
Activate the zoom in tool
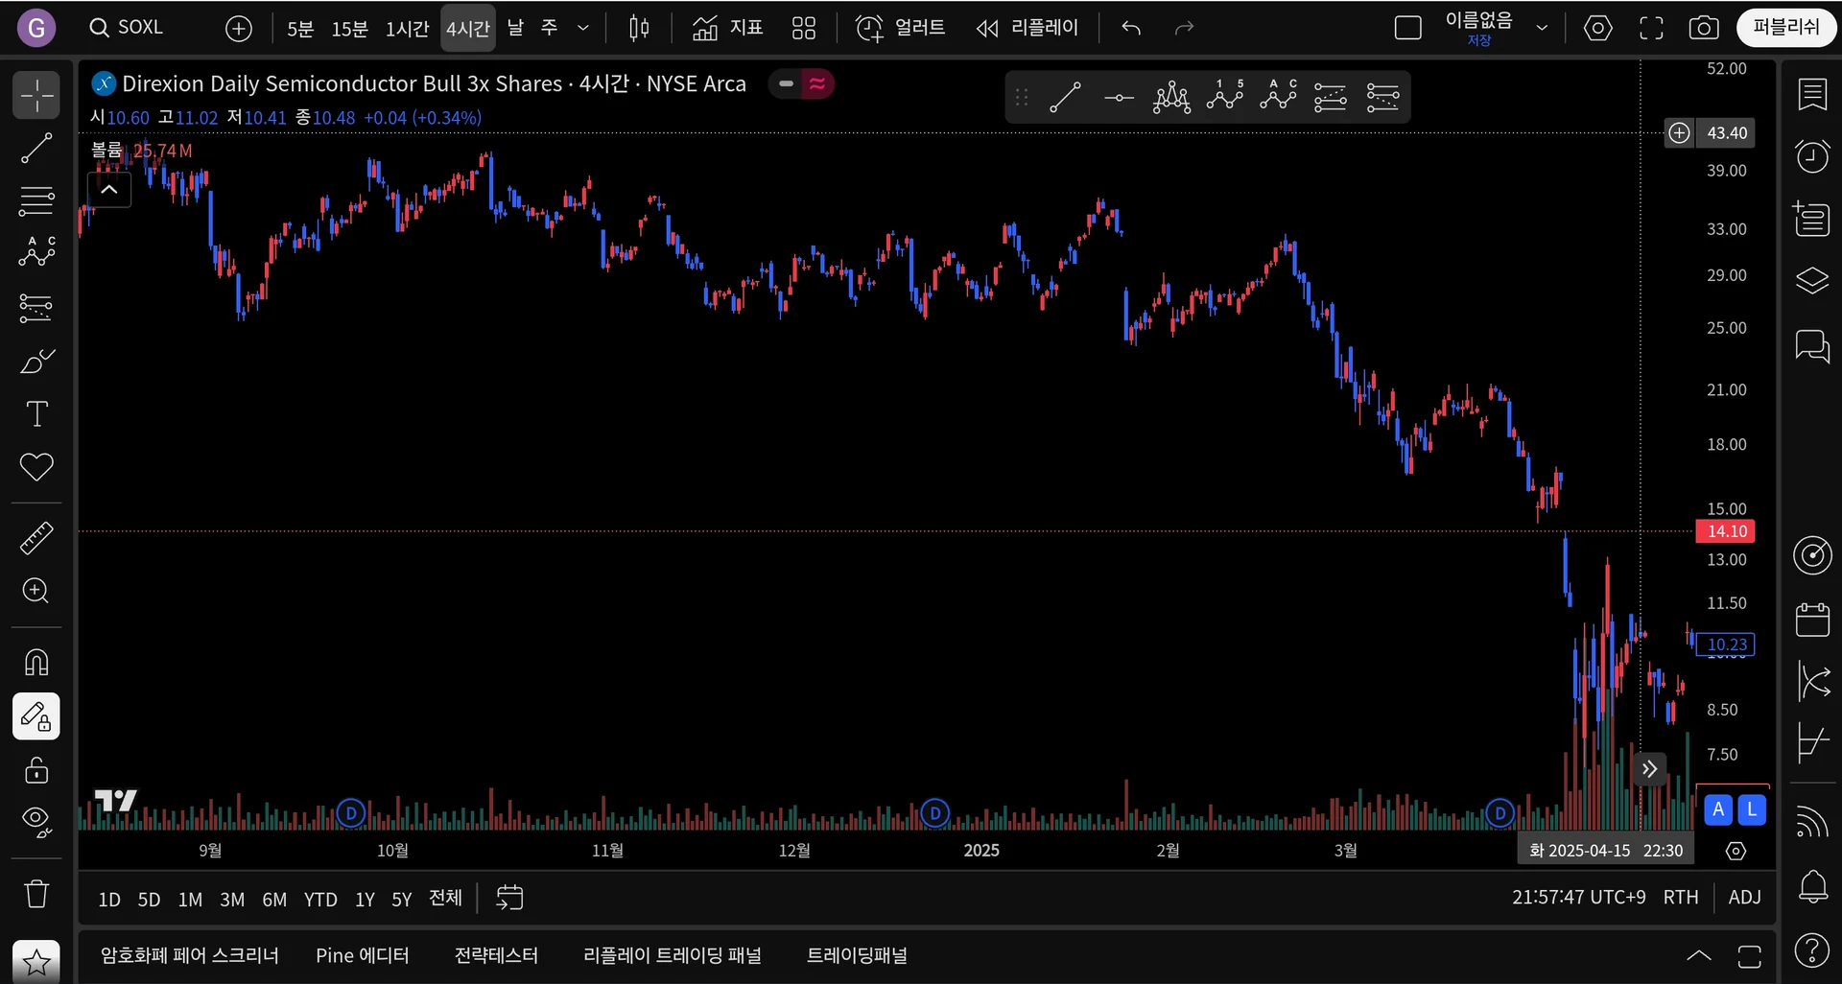click(36, 591)
